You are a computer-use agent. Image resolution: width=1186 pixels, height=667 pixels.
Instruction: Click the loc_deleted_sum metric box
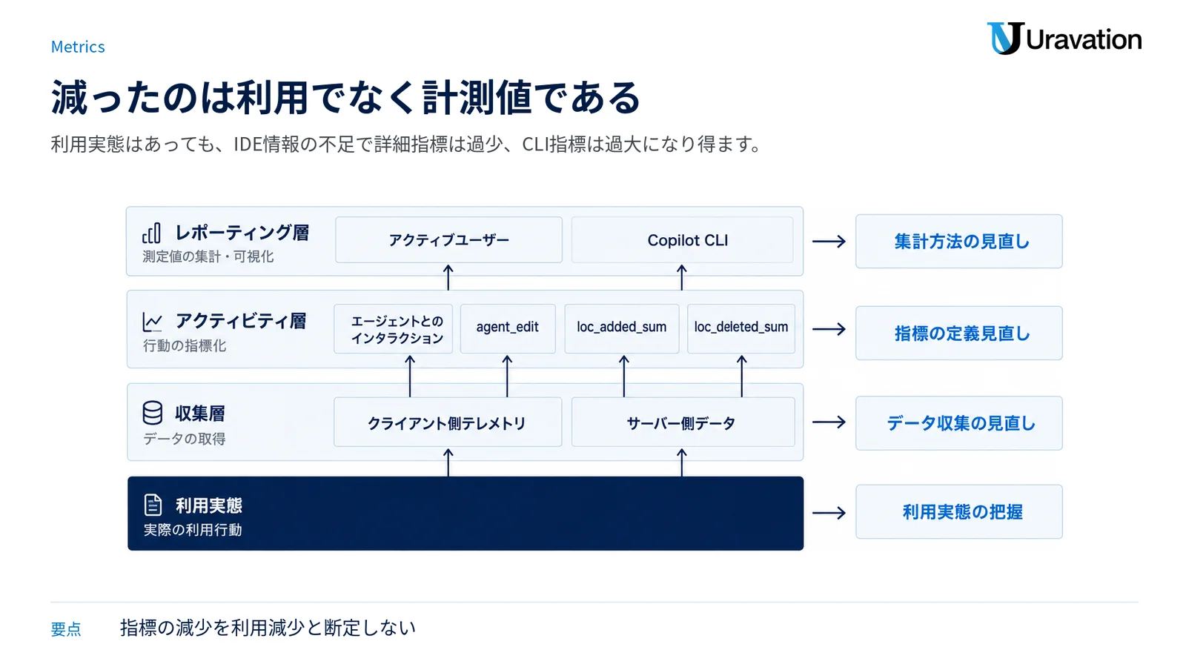741,329
